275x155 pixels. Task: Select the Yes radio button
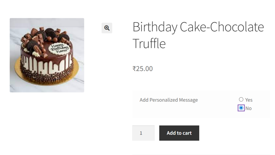[x=241, y=99]
